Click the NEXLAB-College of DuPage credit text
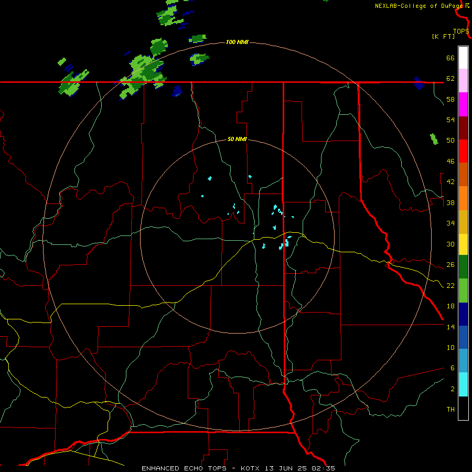Screen dimensions: 472x472 point(419,6)
